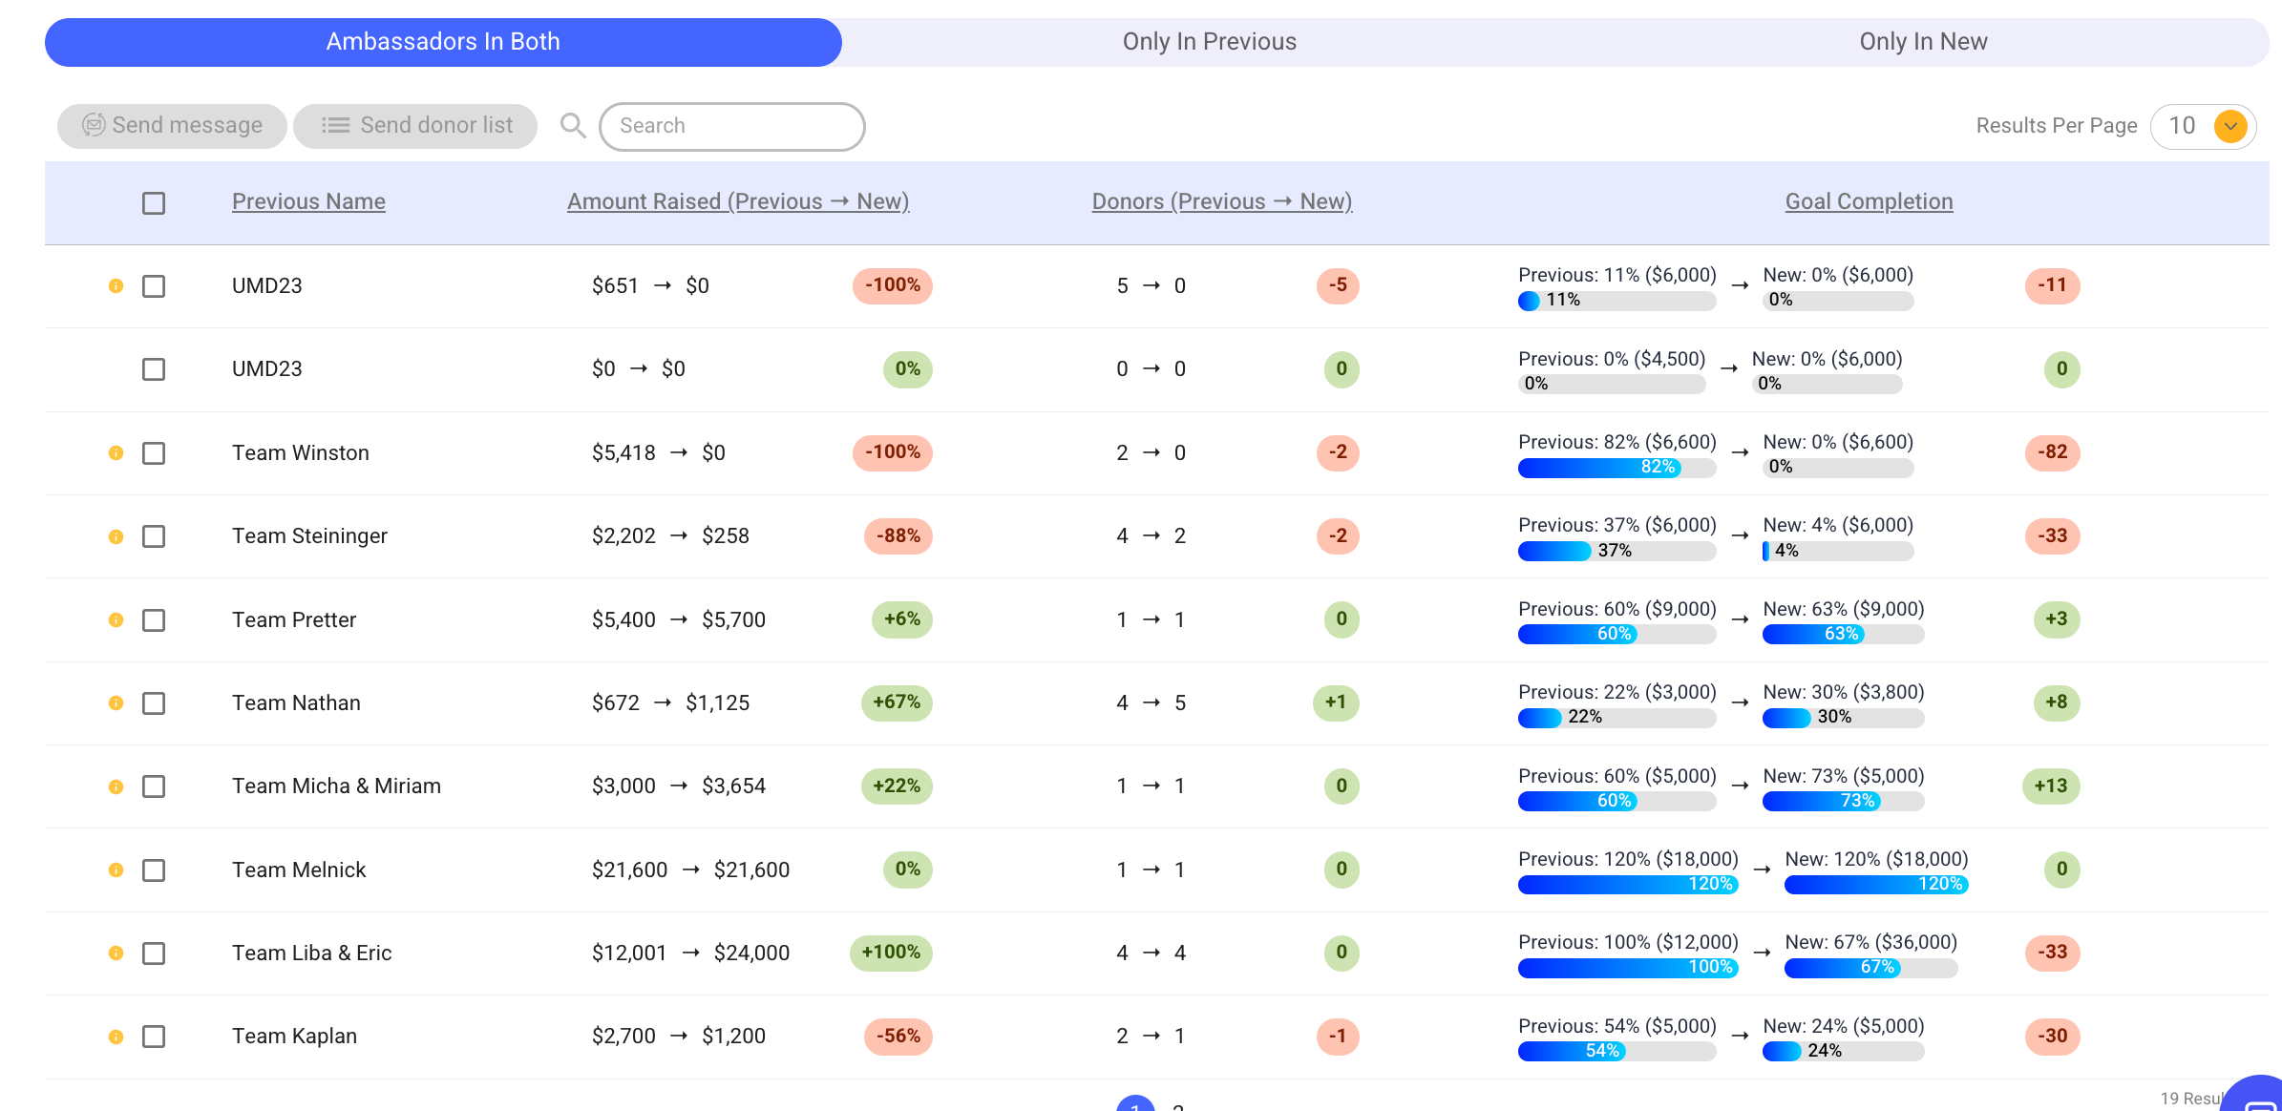Click the orange info dot beside Team Winston

click(x=116, y=453)
